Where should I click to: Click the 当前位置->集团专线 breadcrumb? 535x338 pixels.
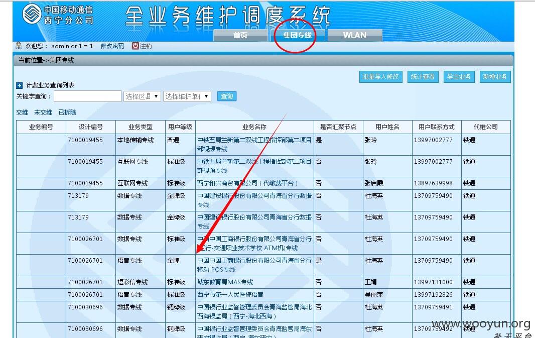click(x=46, y=60)
